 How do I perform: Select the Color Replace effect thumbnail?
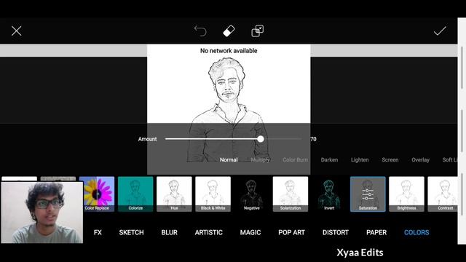coord(97,194)
